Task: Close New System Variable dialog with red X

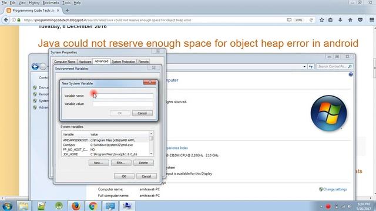Action: pos(150,83)
